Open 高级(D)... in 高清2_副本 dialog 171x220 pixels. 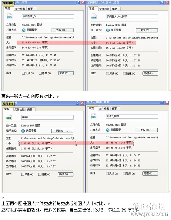click(150, 174)
